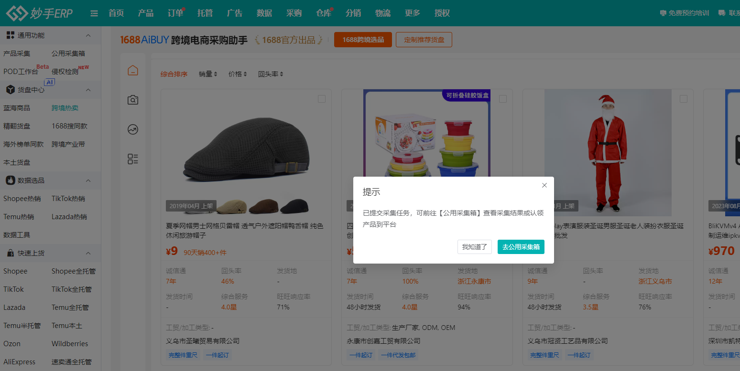
Task: Open the 托管 menu
Action: [205, 13]
